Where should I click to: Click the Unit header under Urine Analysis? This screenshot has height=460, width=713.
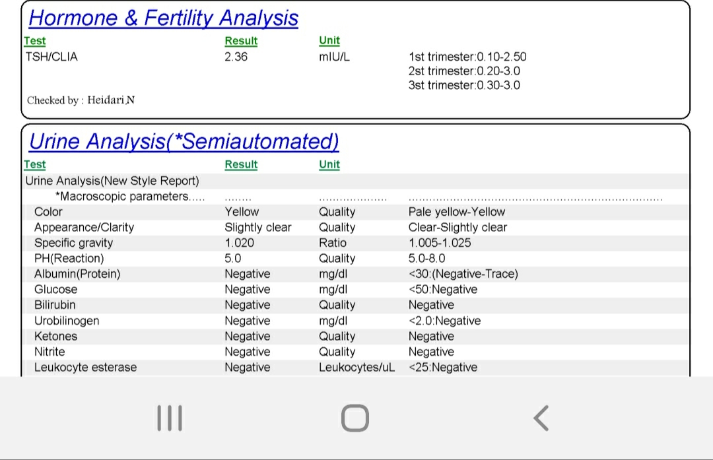tap(329, 164)
